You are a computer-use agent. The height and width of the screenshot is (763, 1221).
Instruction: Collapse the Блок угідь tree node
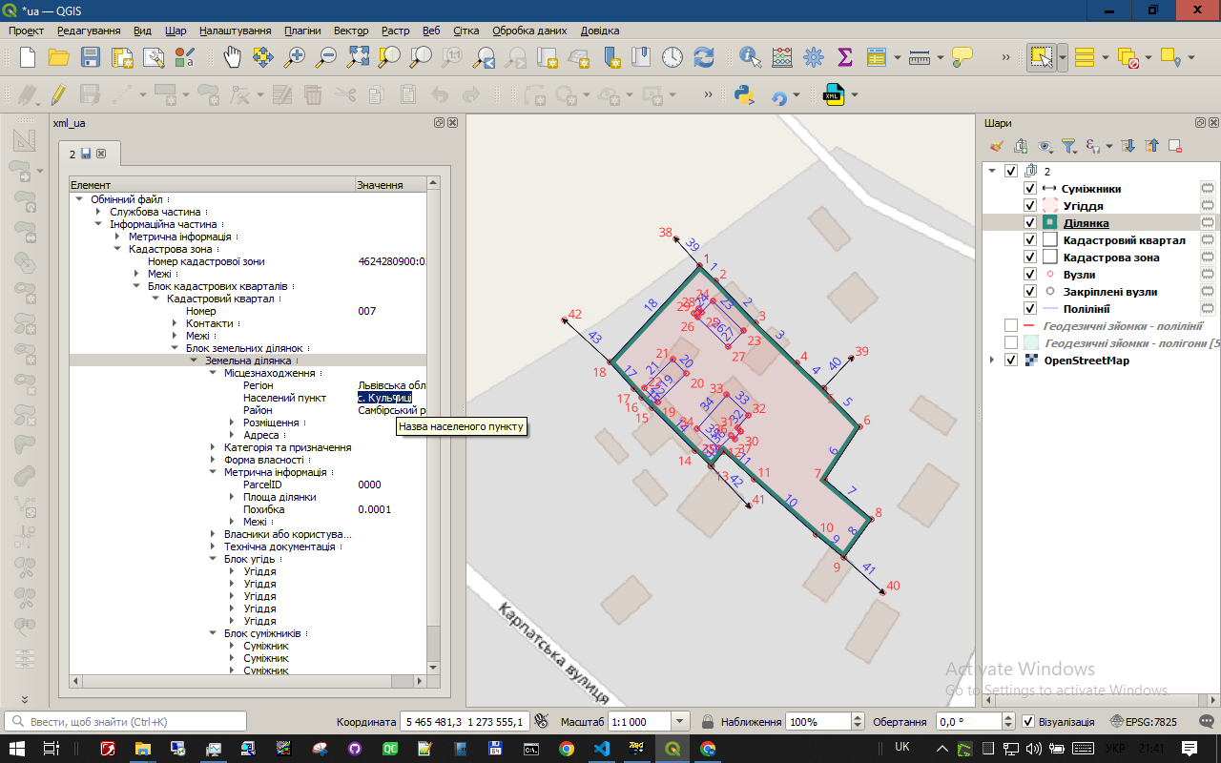(x=215, y=559)
